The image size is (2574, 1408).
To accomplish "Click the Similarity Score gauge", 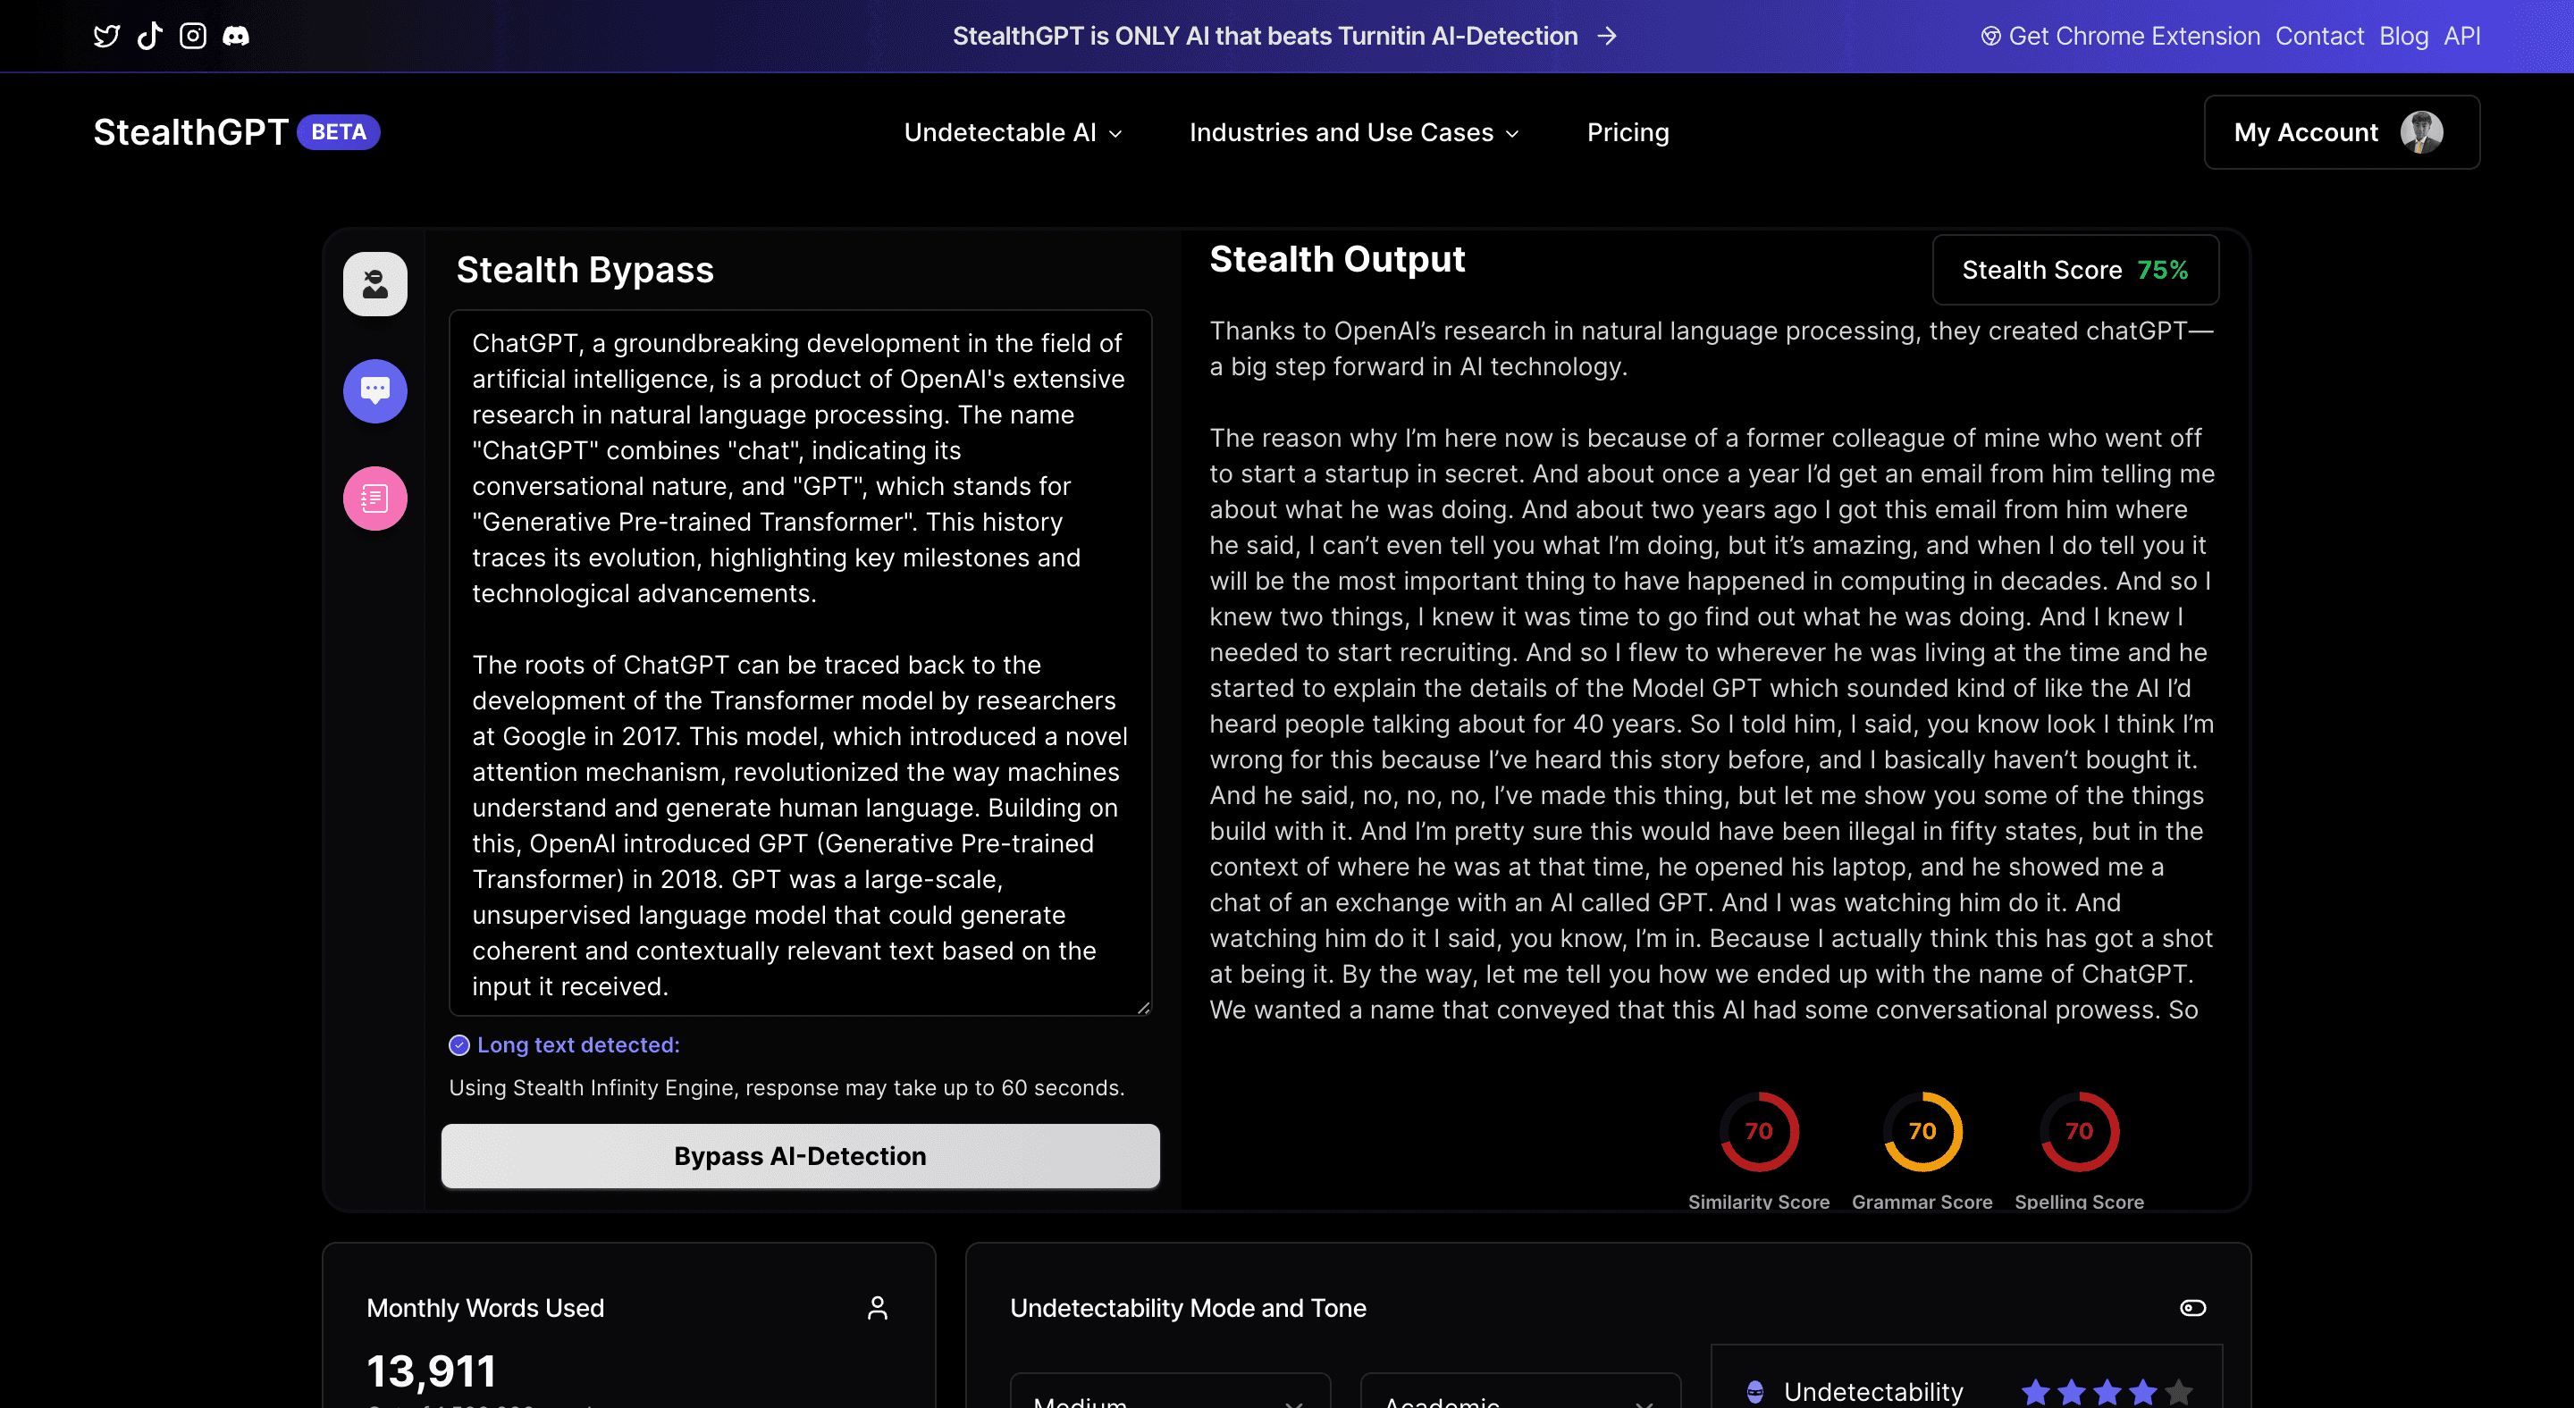I will click(x=1758, y=1131).
